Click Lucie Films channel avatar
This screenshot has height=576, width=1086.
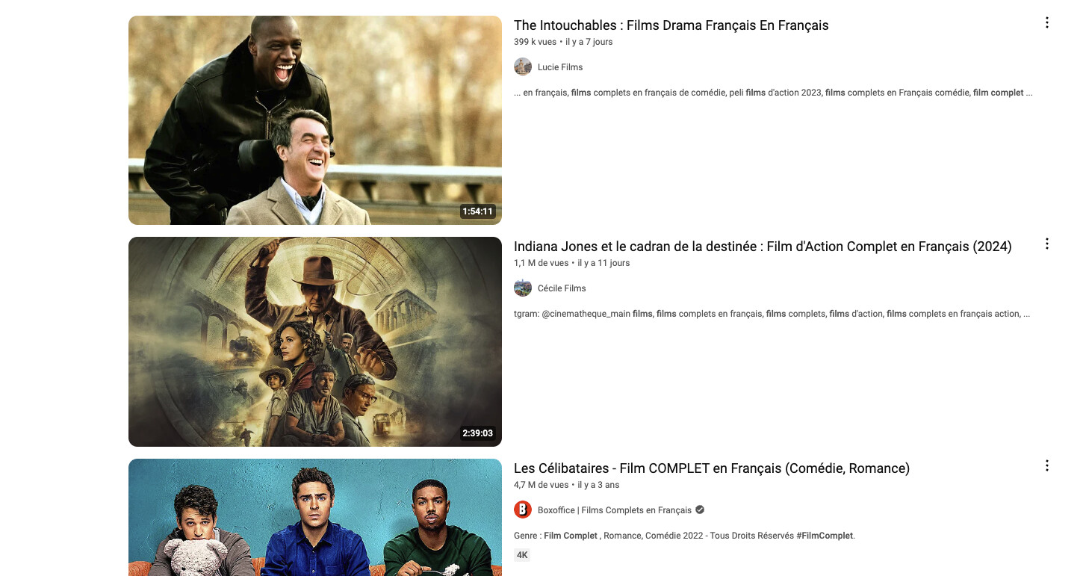click(x=523, y=66)
